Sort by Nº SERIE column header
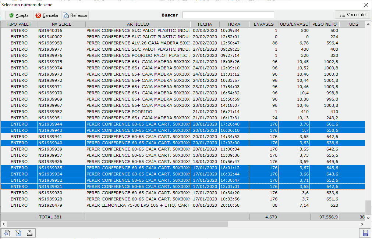Image resolution: width=372 pixels, height=239 pixels. click(61, 24)
